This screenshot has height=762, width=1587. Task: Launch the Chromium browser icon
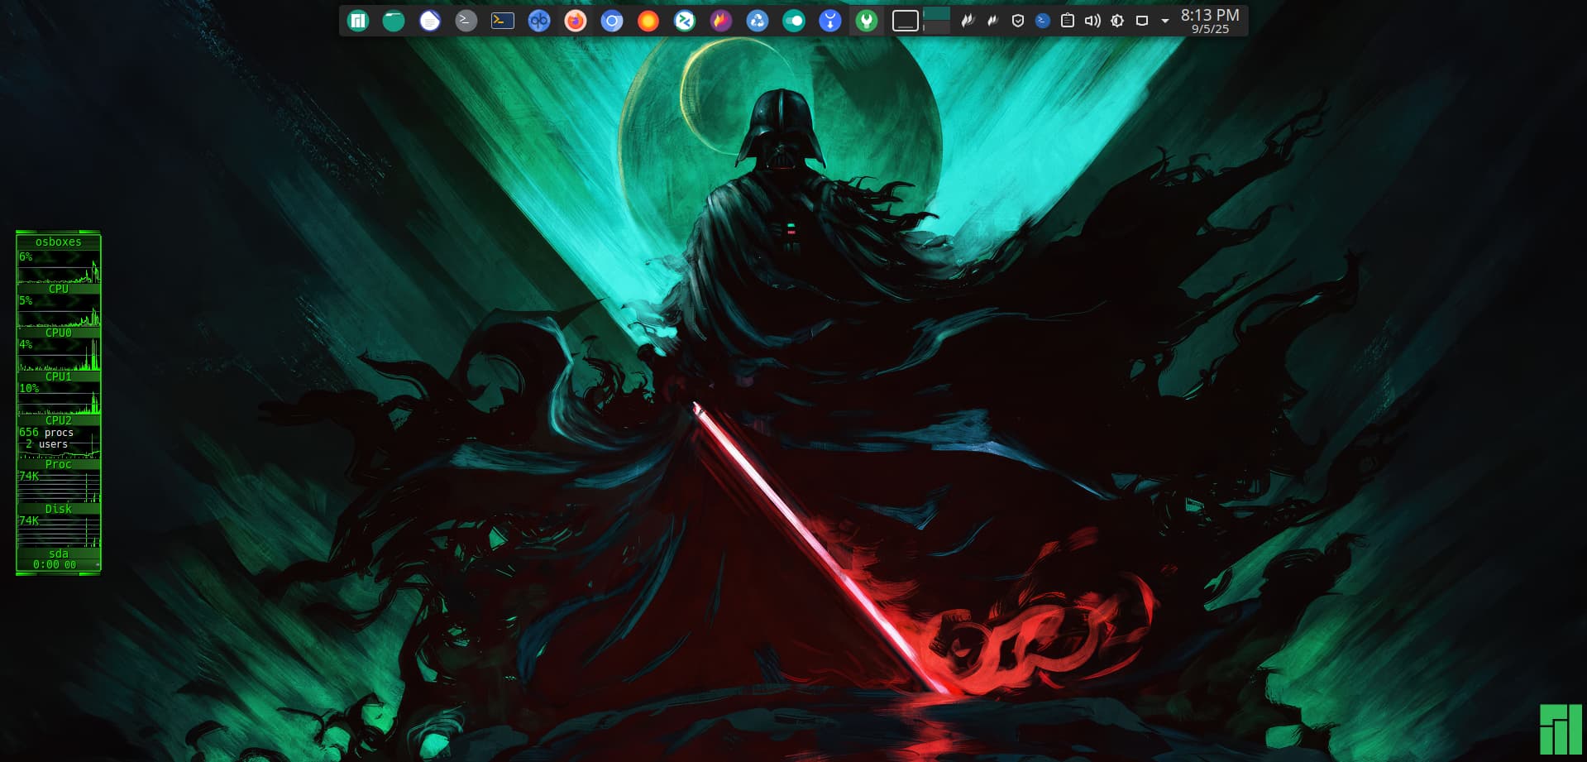[612, 21]
